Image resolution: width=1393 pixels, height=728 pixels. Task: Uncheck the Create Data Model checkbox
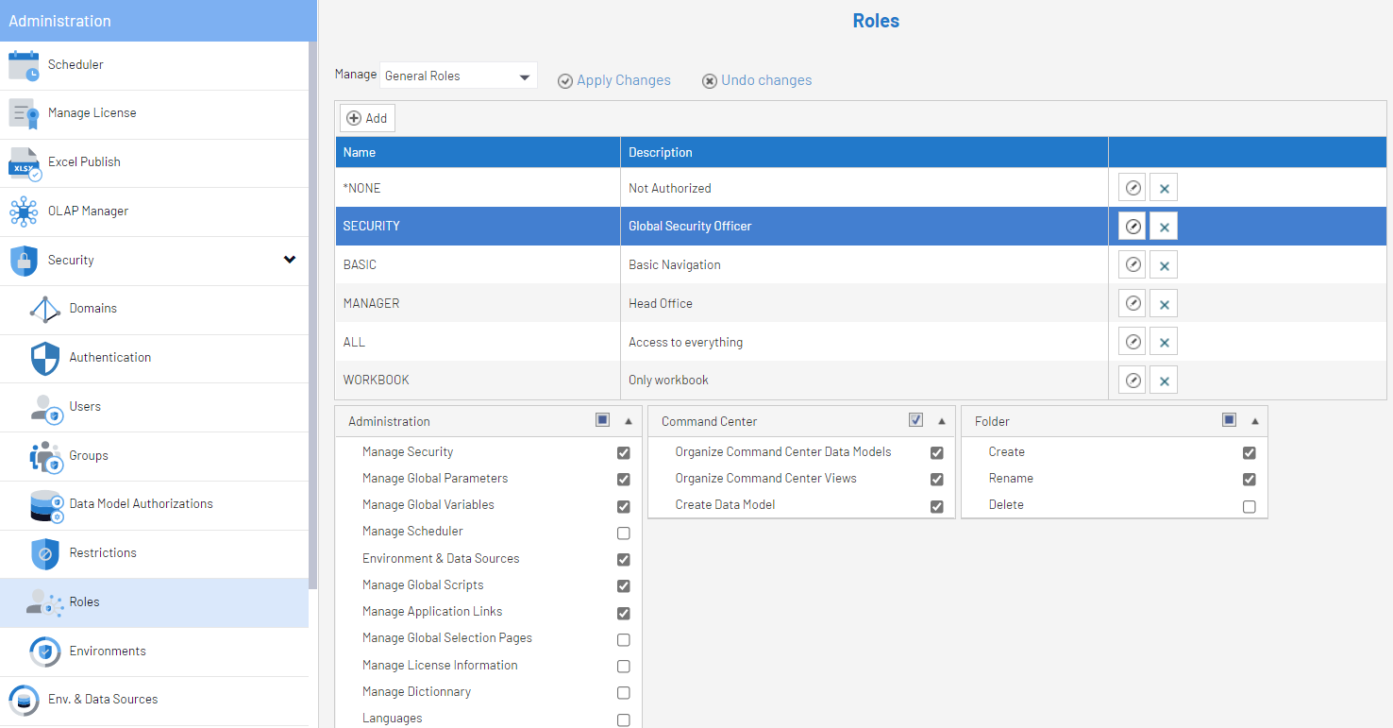[936, 506]
